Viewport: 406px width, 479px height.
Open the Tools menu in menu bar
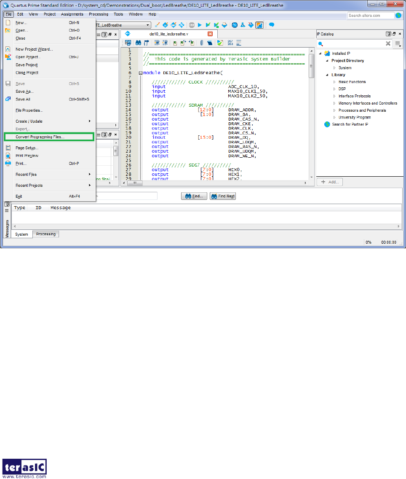[118, 14]
